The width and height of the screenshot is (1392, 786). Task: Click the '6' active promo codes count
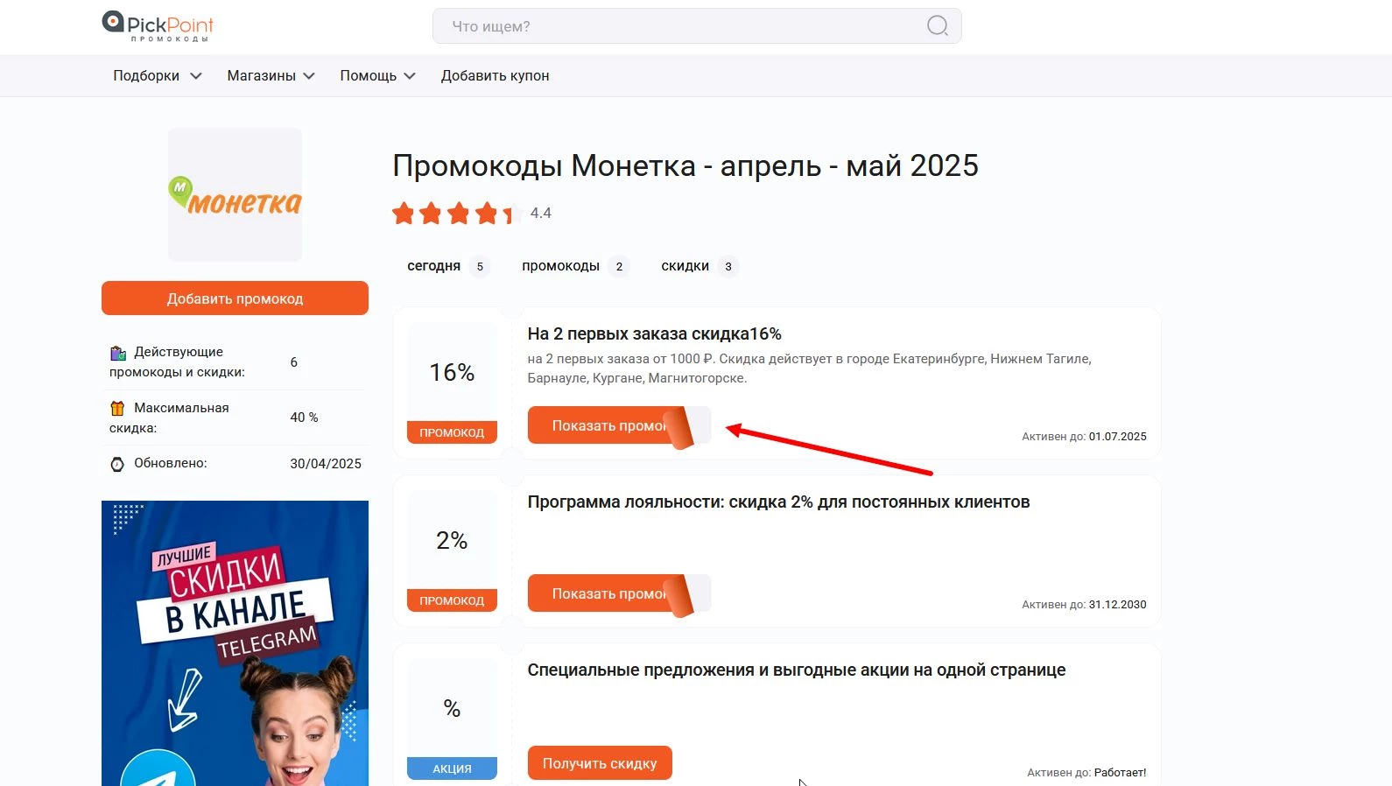click(294, 362)
